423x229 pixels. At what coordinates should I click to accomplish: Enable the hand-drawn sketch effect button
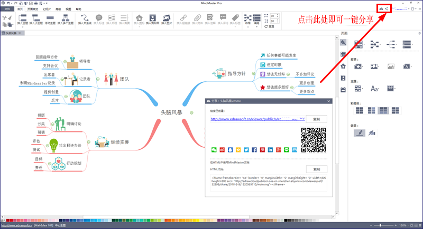(372, 132)
